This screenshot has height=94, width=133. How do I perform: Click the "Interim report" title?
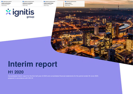33,64
